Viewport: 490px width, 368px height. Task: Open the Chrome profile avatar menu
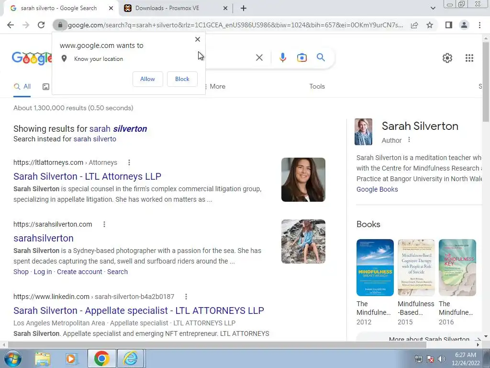[464, 25]
